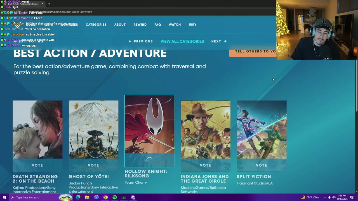Image resolution: width=358 pixels, height=201 pixels.
Task: Click the microphone tray icon
Action: coord(329,197)
